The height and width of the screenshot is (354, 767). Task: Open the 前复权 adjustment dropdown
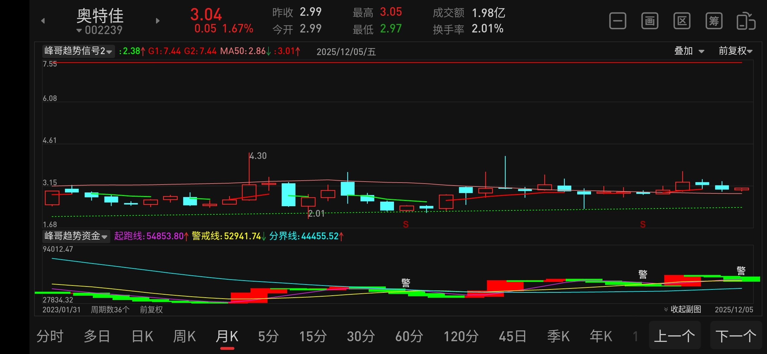735,51
